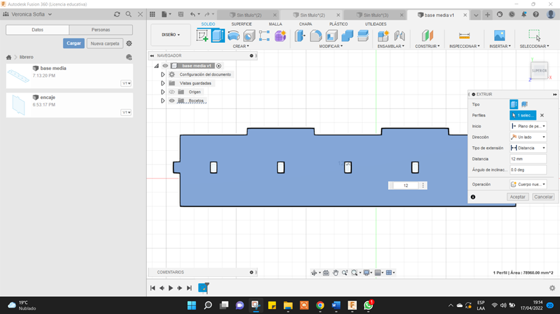
Task: Select the Insert image icon
Action: 500,36
